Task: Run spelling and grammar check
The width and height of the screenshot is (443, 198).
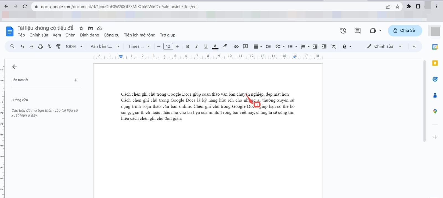Action: coord(49,46)
